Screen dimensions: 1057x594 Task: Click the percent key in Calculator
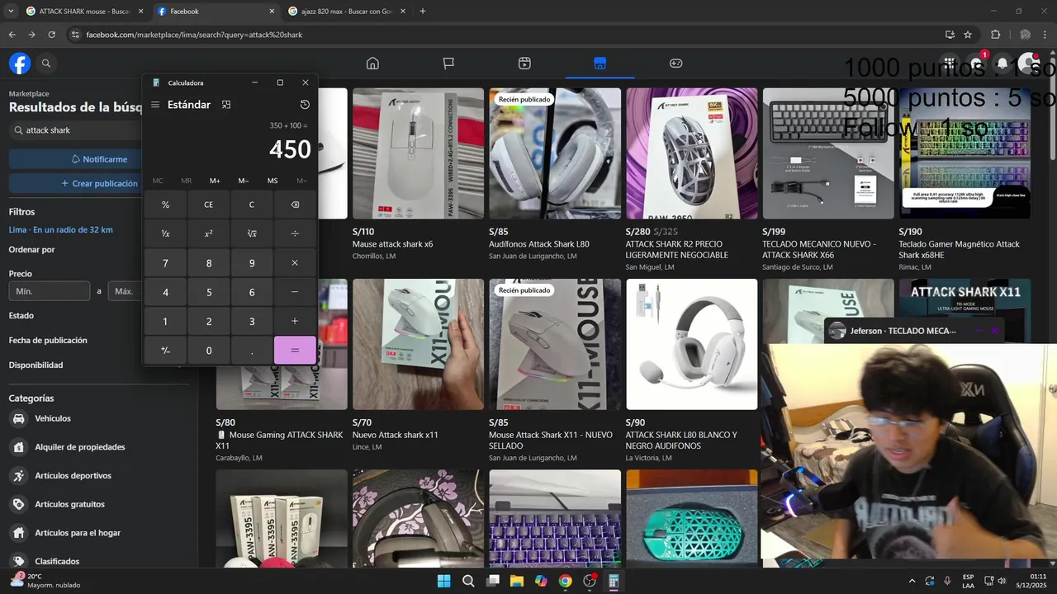165,205
